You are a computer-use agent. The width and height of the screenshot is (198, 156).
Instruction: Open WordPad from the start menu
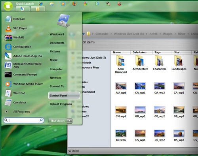15,93
